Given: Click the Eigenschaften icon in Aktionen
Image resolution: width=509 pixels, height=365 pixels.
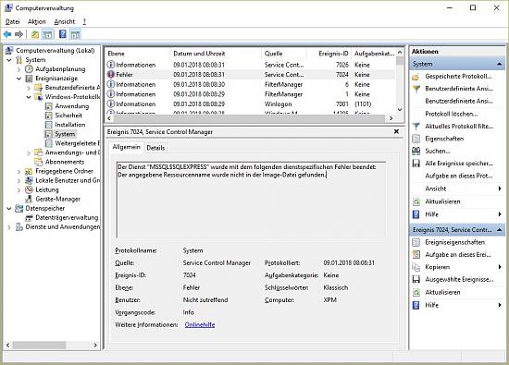Looking at the screenshot, I should [x=416, y=139].
